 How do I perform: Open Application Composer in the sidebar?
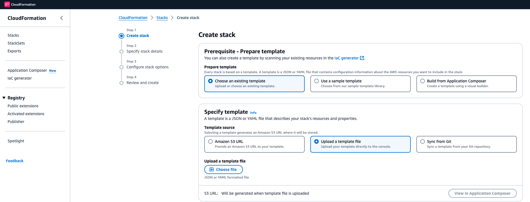pyautogui.click(x=27, y=70)
